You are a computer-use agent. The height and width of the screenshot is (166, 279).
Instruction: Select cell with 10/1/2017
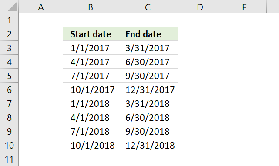pyautogui.click(x=91, y=90)
